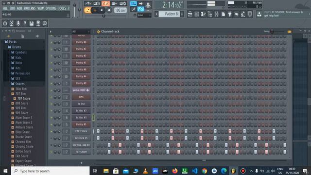
Task: Open the playlist view icon
Action: coord(190,14)
